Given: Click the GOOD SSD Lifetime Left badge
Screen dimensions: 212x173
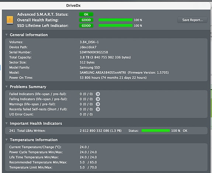Looking at the screenshot, I should point(86,25).
